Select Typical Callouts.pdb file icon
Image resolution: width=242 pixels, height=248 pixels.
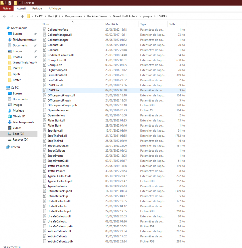[x=45, y=181]
